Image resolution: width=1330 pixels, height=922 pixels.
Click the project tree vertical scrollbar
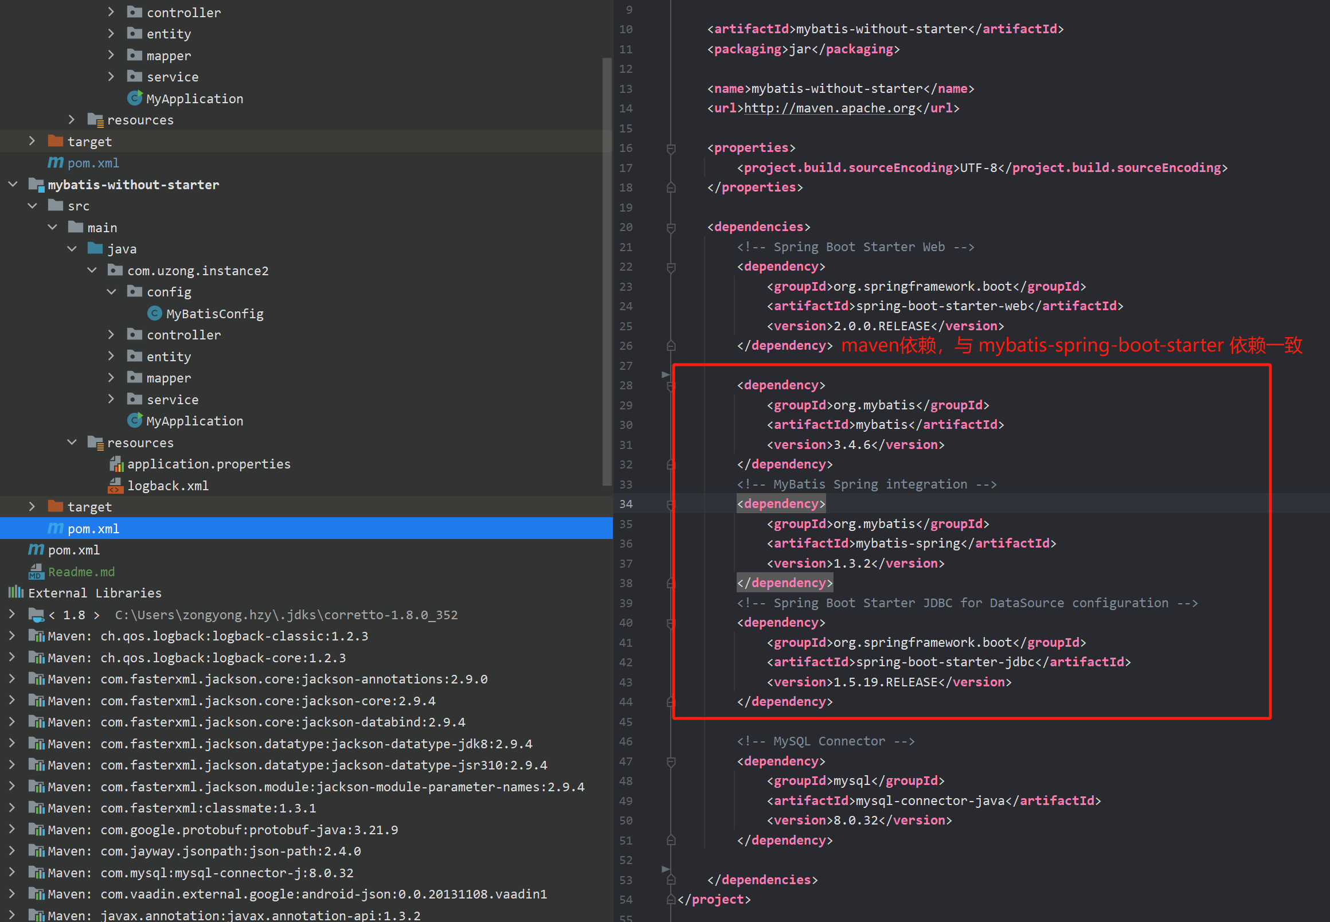607,272
